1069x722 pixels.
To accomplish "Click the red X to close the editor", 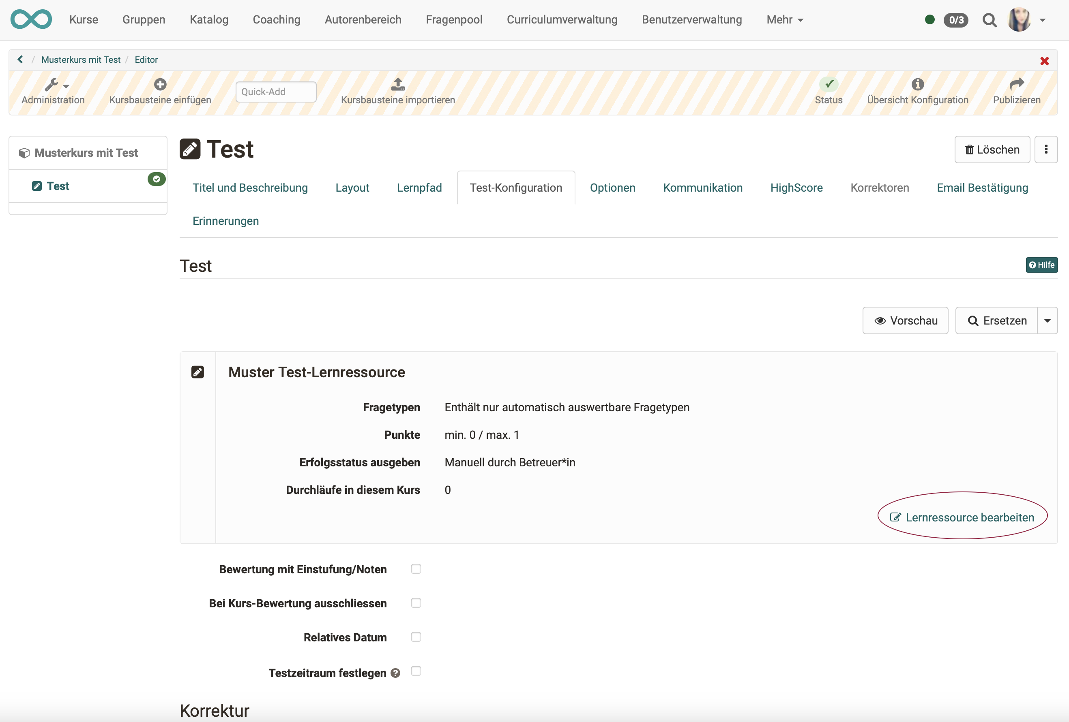I will [x=1044, y=61].
